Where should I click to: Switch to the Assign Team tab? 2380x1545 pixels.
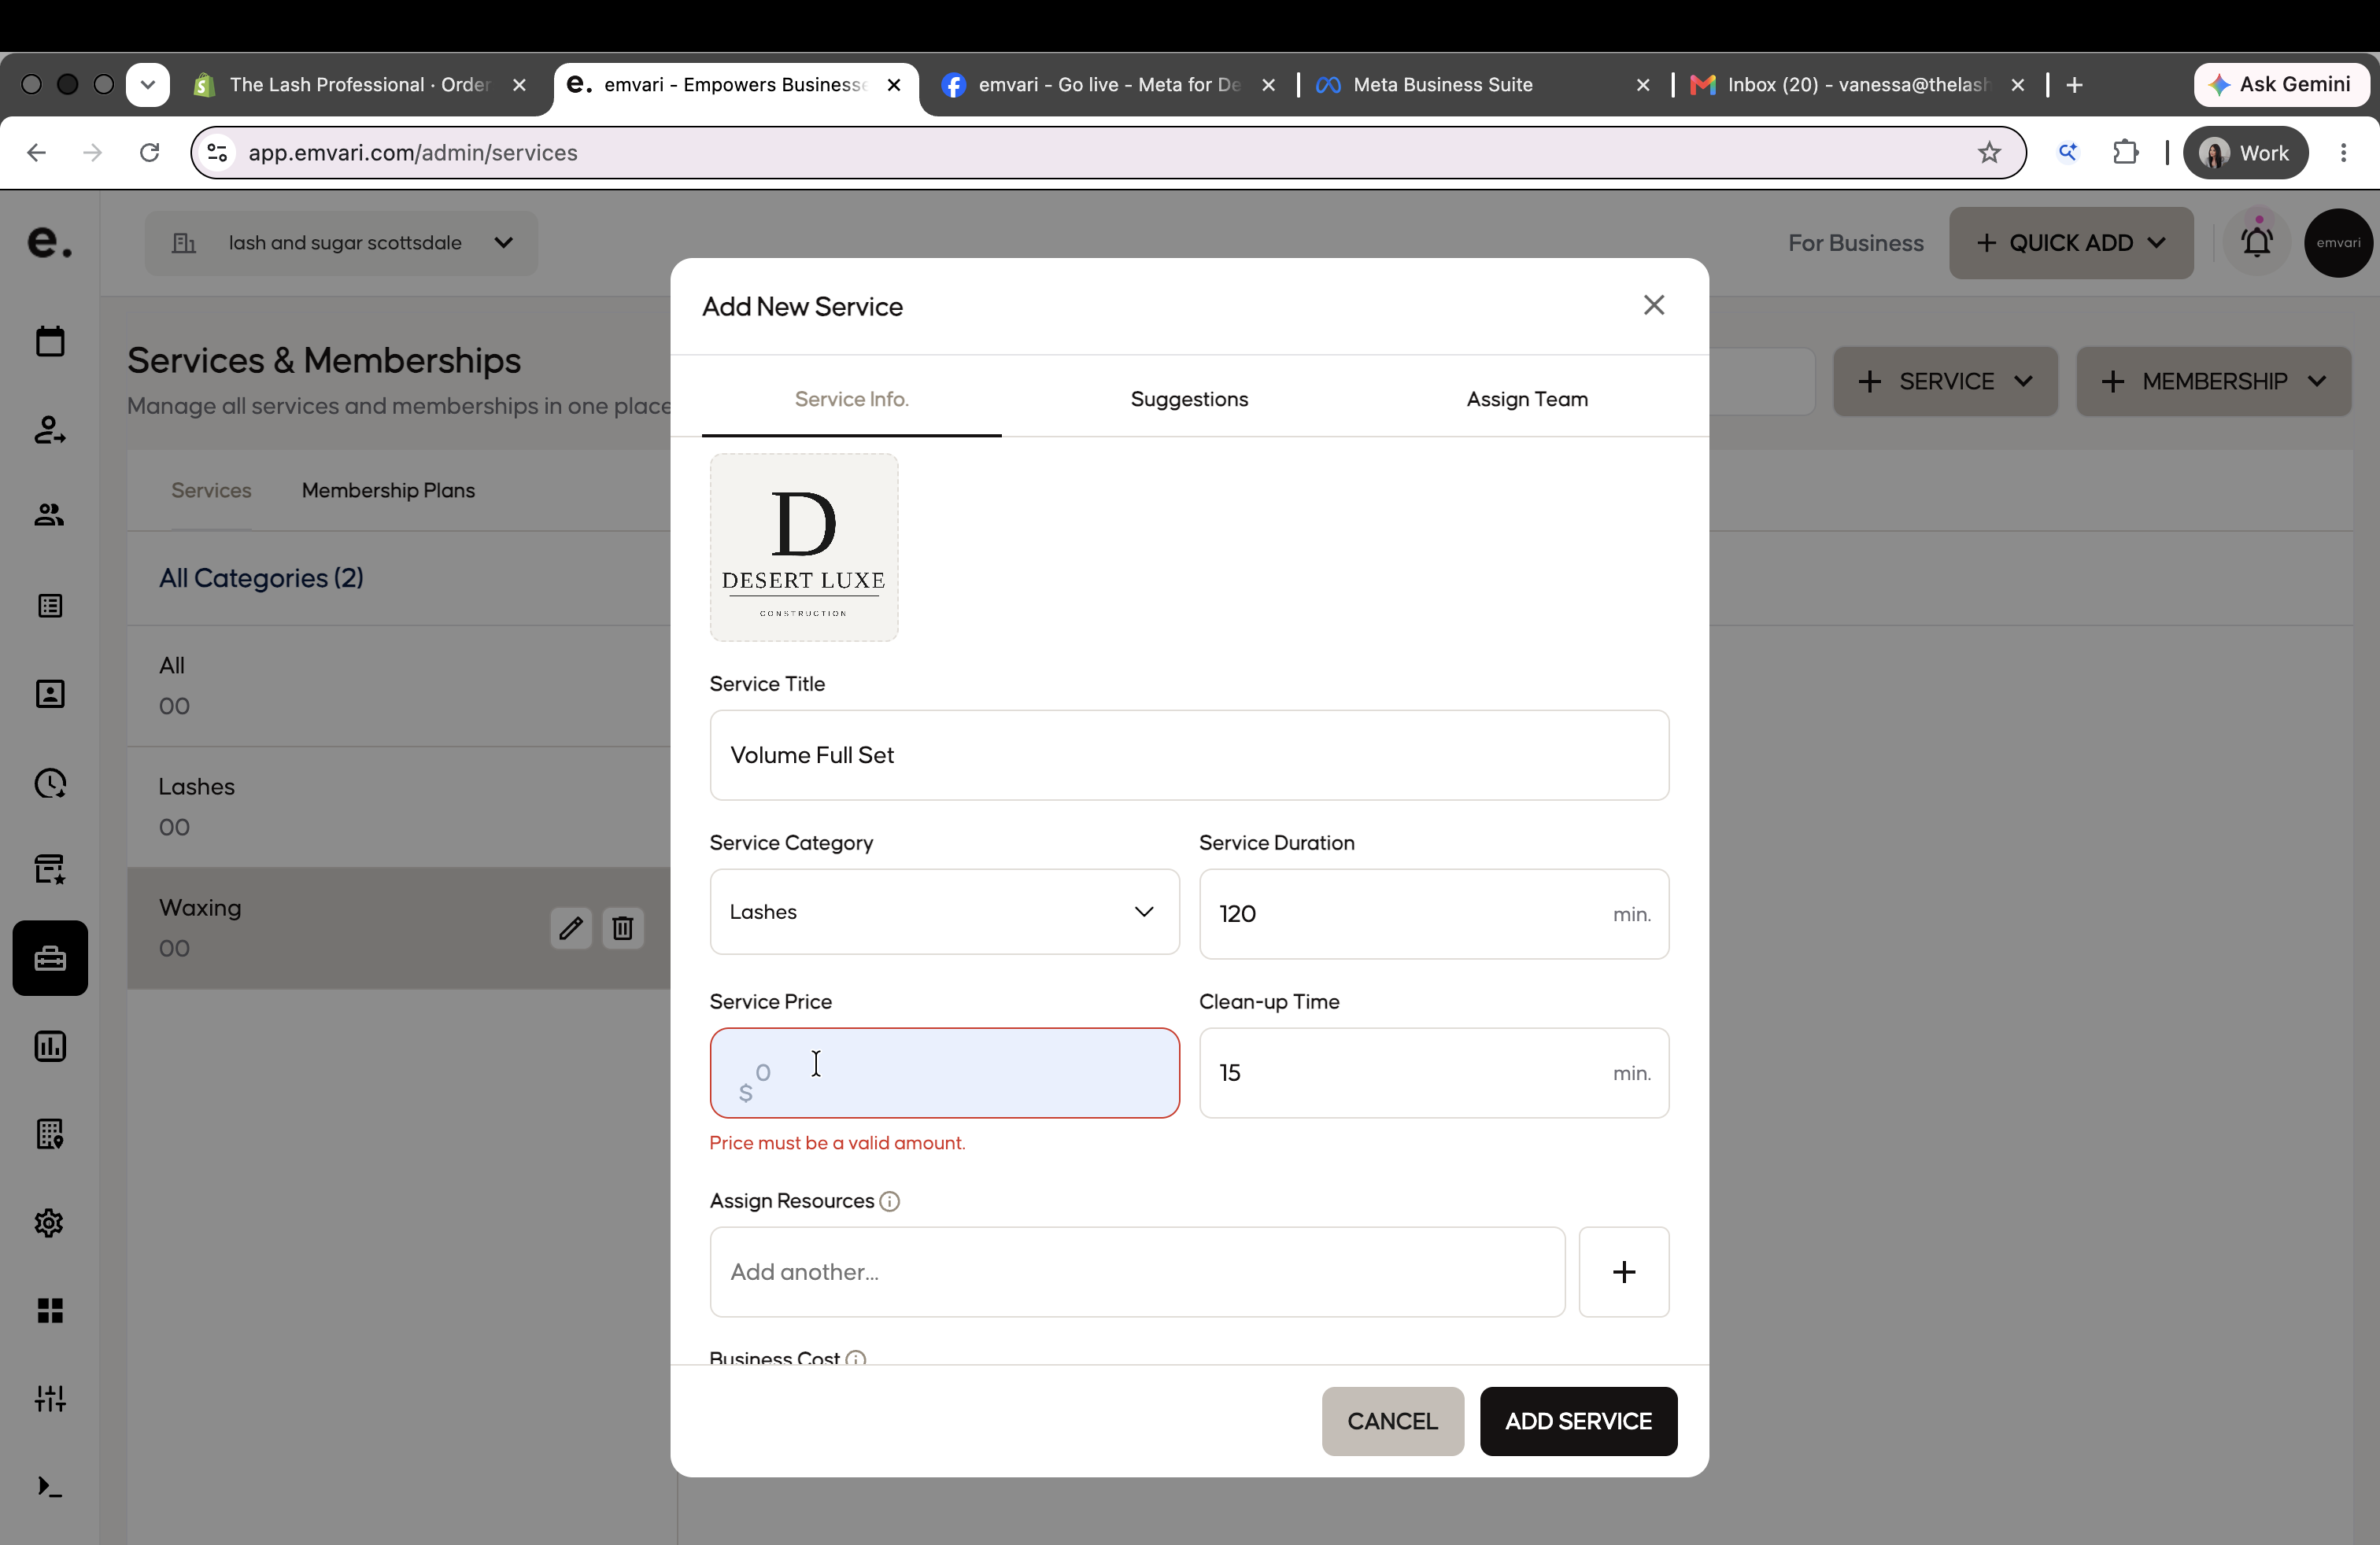[x=1527, y=399]
